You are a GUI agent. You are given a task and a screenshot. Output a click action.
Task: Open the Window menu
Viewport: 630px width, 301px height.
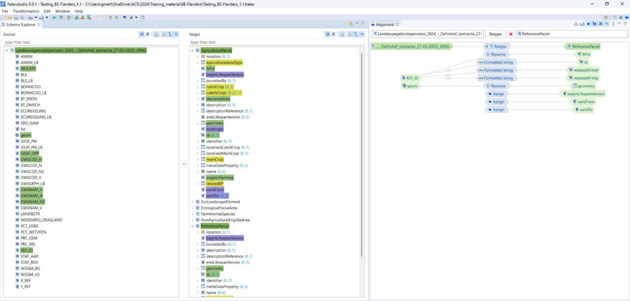point(62,11)
